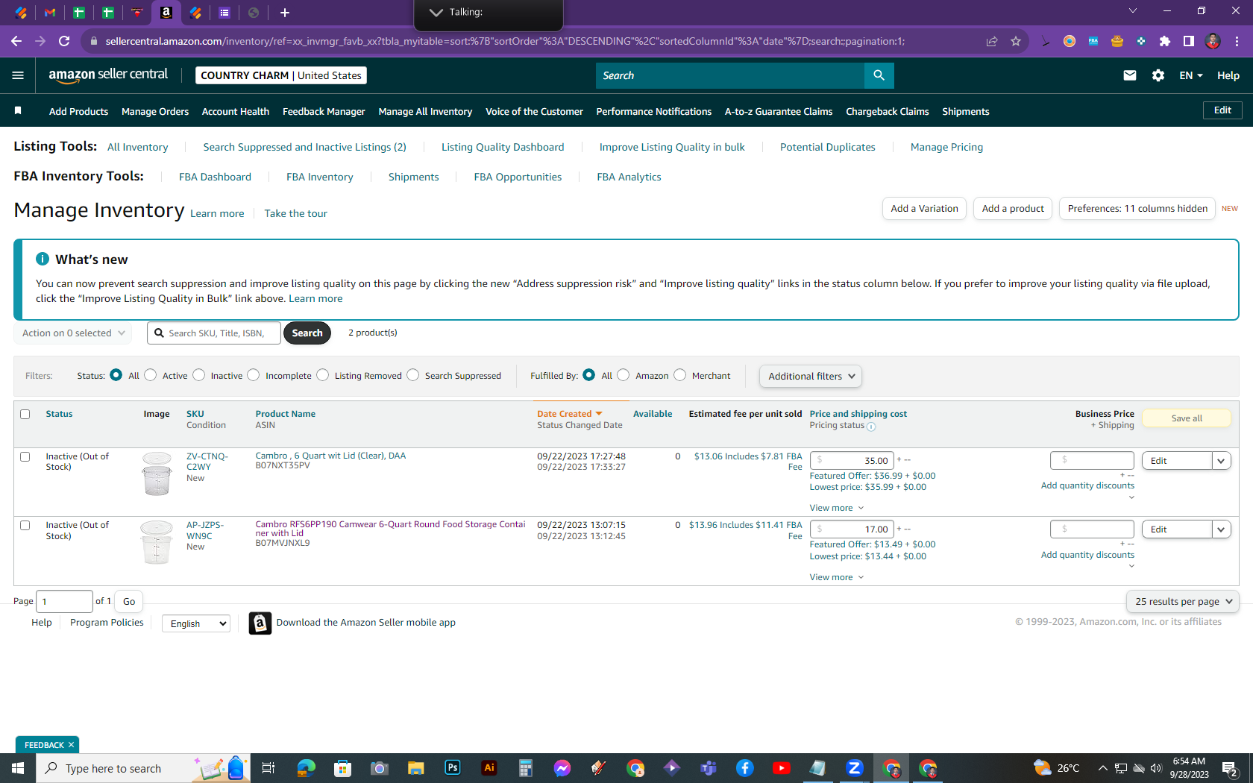Select Fulfilled By Merchant filter
This screenshot has height=783, width=1253.
680,375
